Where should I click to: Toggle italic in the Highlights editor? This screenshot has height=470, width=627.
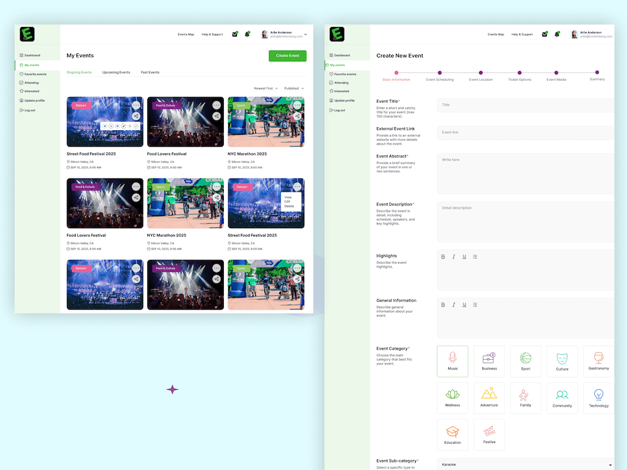click(x=453, y=257)
